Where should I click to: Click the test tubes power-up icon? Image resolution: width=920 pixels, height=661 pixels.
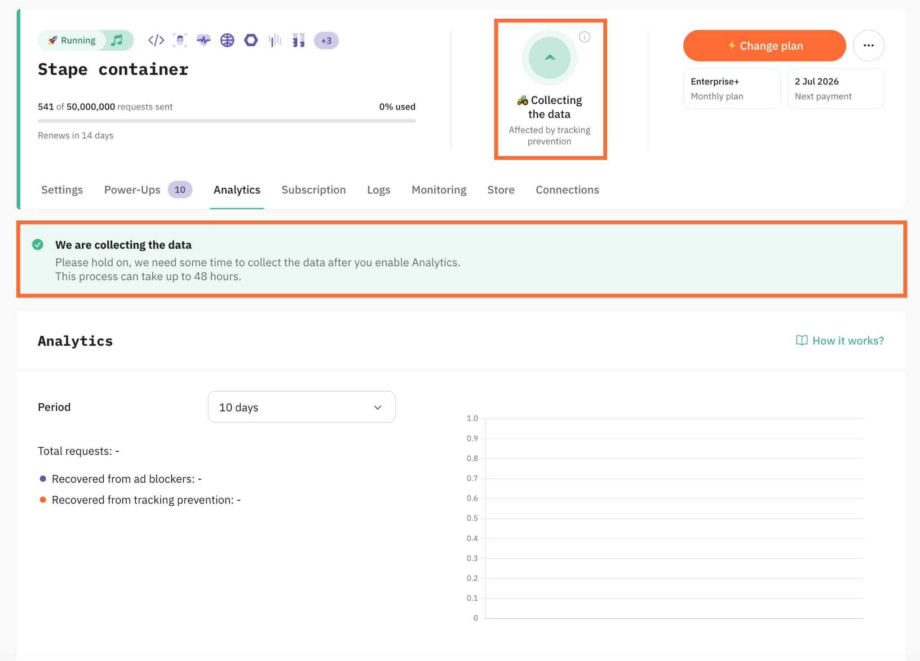tap(298, 40)
